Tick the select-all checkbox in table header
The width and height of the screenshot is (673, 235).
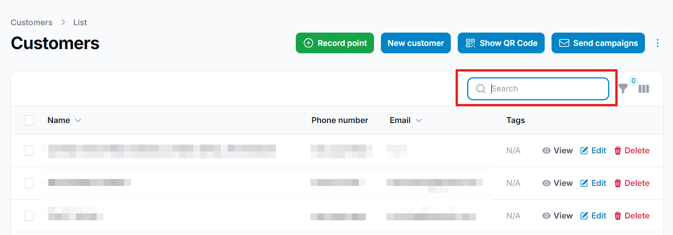click(29, 120)
